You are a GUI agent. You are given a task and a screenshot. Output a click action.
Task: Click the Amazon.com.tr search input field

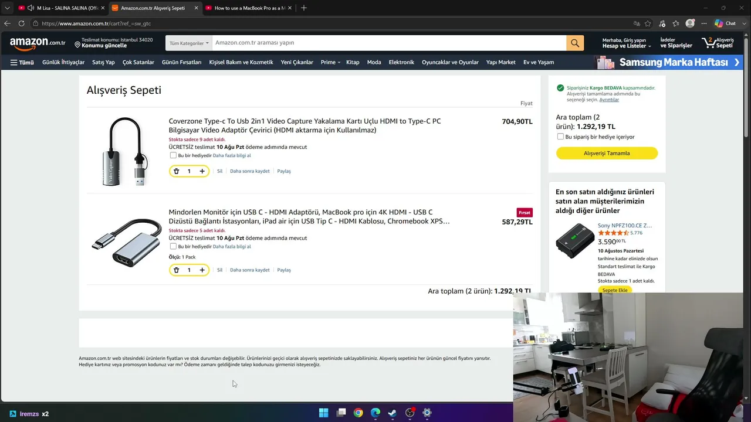click(x=389, y=43)
